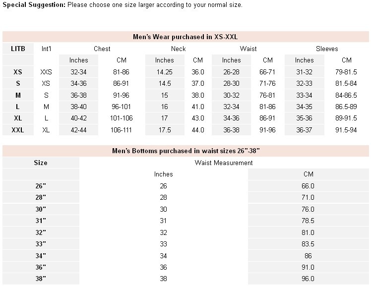Viewport: 371px width, 286px height.
Task: Select the Int'l column header
Action: tap(46, 49)
